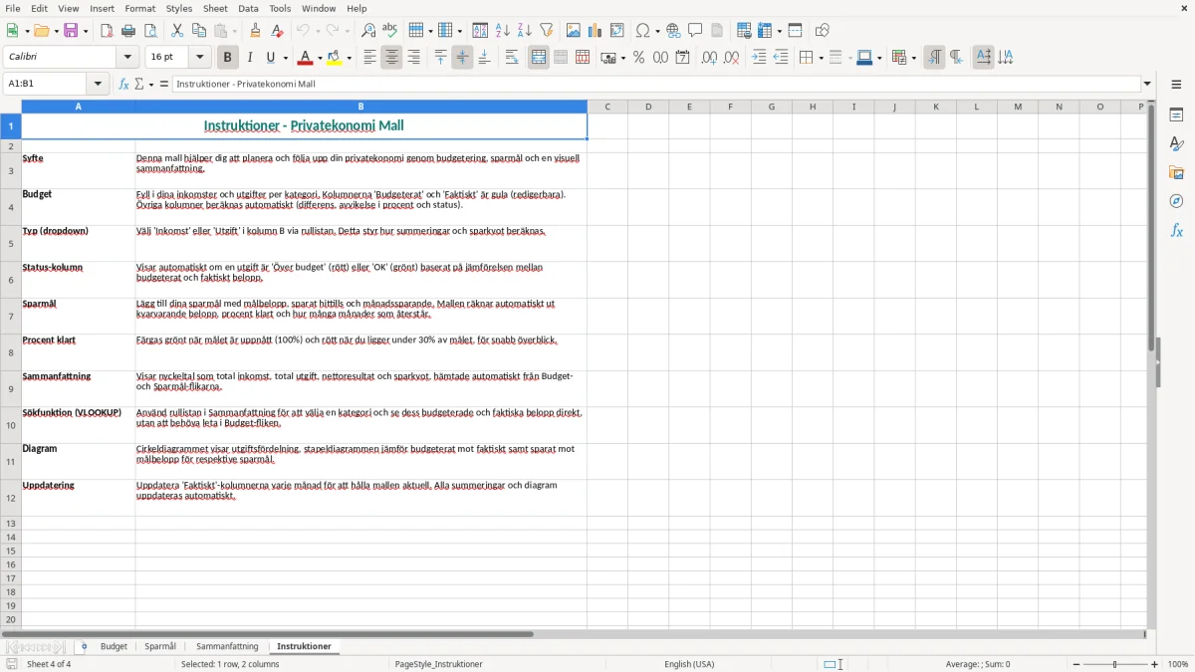Open the Sheet menu
Image resolution: width=1195 pixels, height=672 pixels.
coord(215,8)
